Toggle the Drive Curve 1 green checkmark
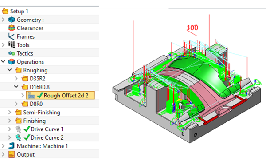This screenshot has height=165, width=266. pos(27,129)
